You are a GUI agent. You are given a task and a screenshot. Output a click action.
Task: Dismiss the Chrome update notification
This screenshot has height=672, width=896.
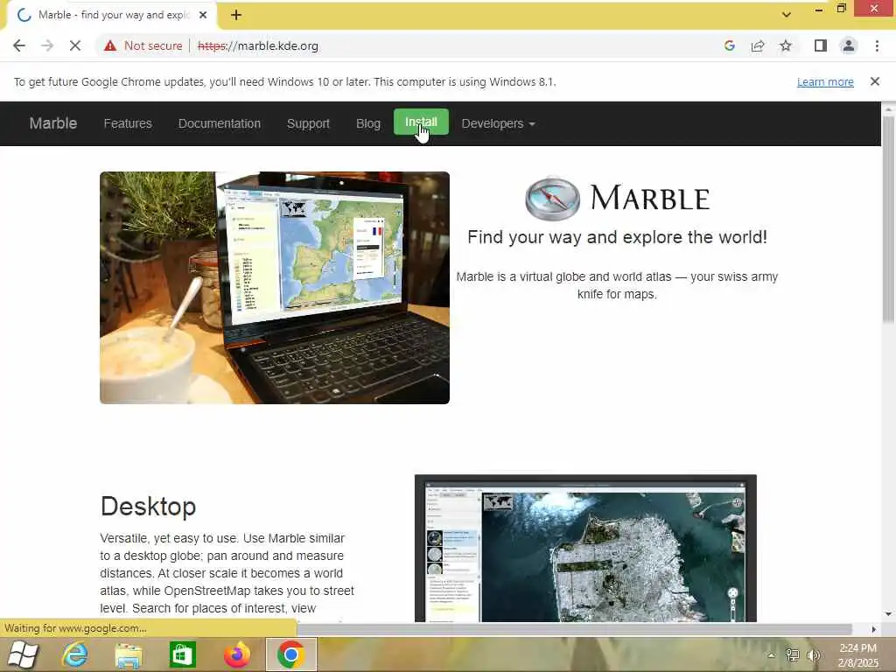875,81
